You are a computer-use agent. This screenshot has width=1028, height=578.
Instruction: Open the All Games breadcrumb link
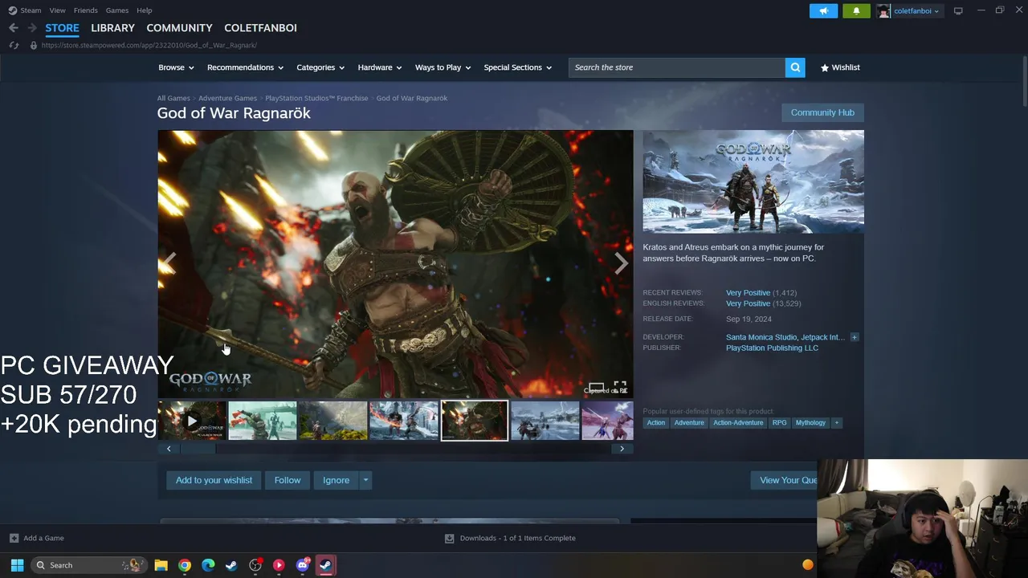173,98
